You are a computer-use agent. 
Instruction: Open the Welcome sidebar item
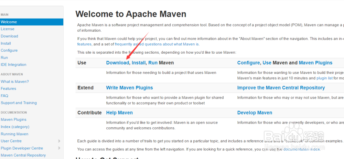tap(32, 22)
